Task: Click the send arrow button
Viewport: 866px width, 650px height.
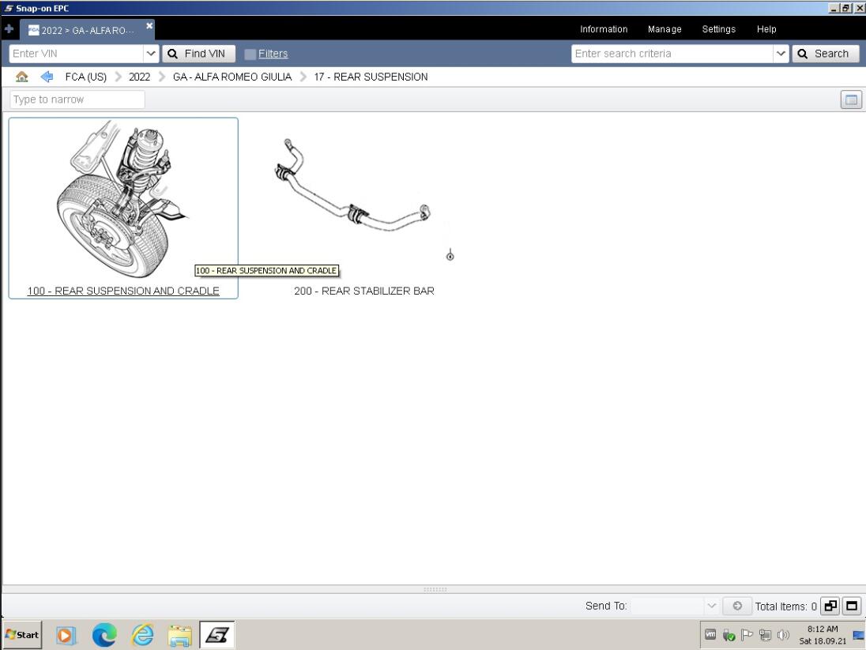Action: tap(736, 606)
